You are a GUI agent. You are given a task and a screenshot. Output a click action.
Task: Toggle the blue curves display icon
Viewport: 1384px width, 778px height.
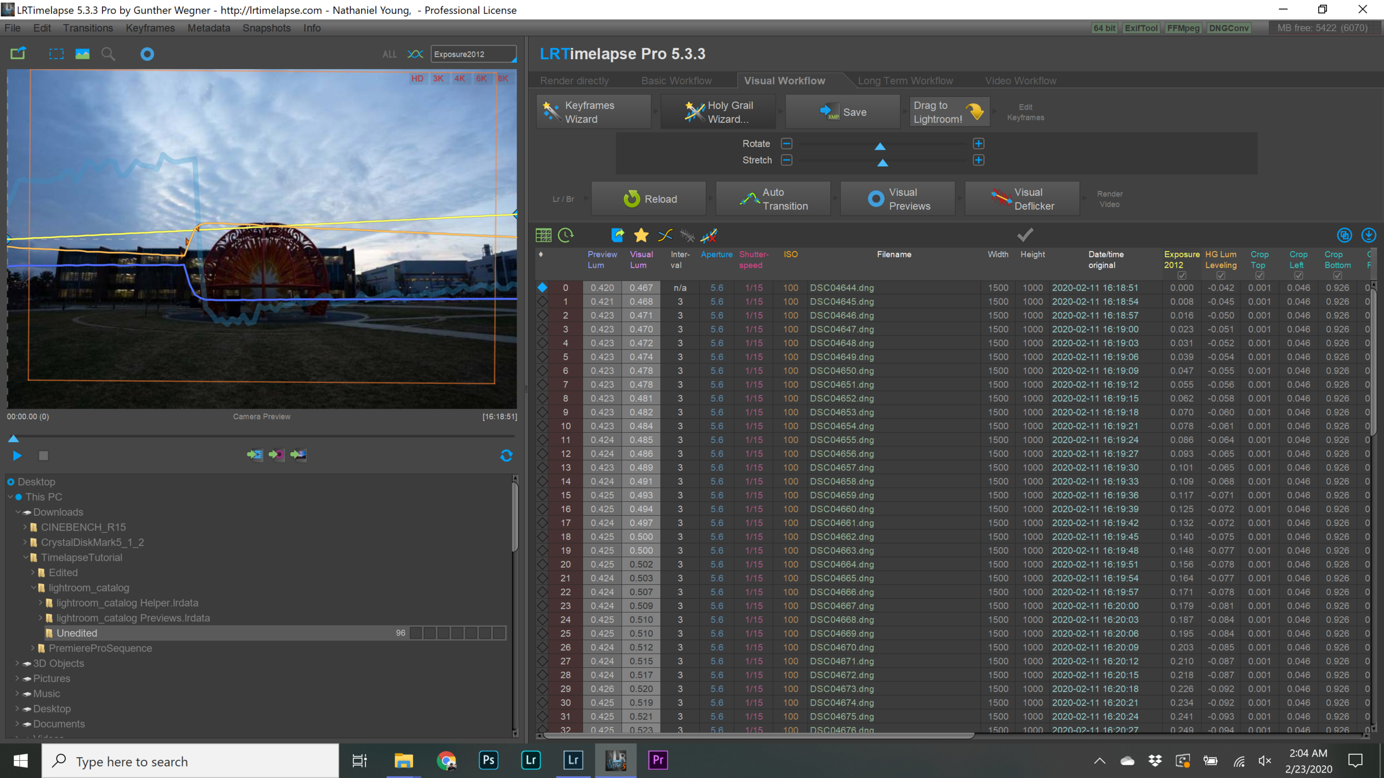coord(415,54)
